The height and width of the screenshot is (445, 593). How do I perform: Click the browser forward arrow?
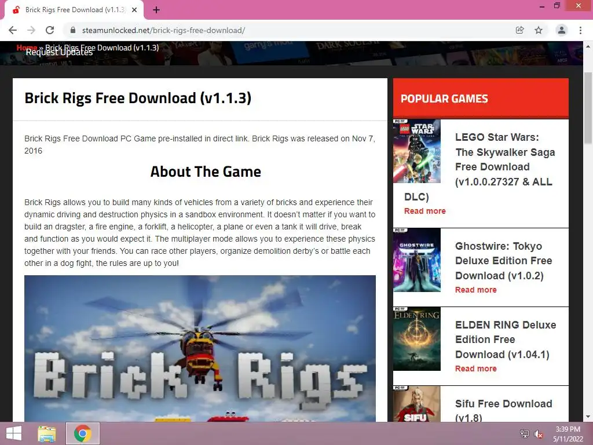[x=31, y=30]
